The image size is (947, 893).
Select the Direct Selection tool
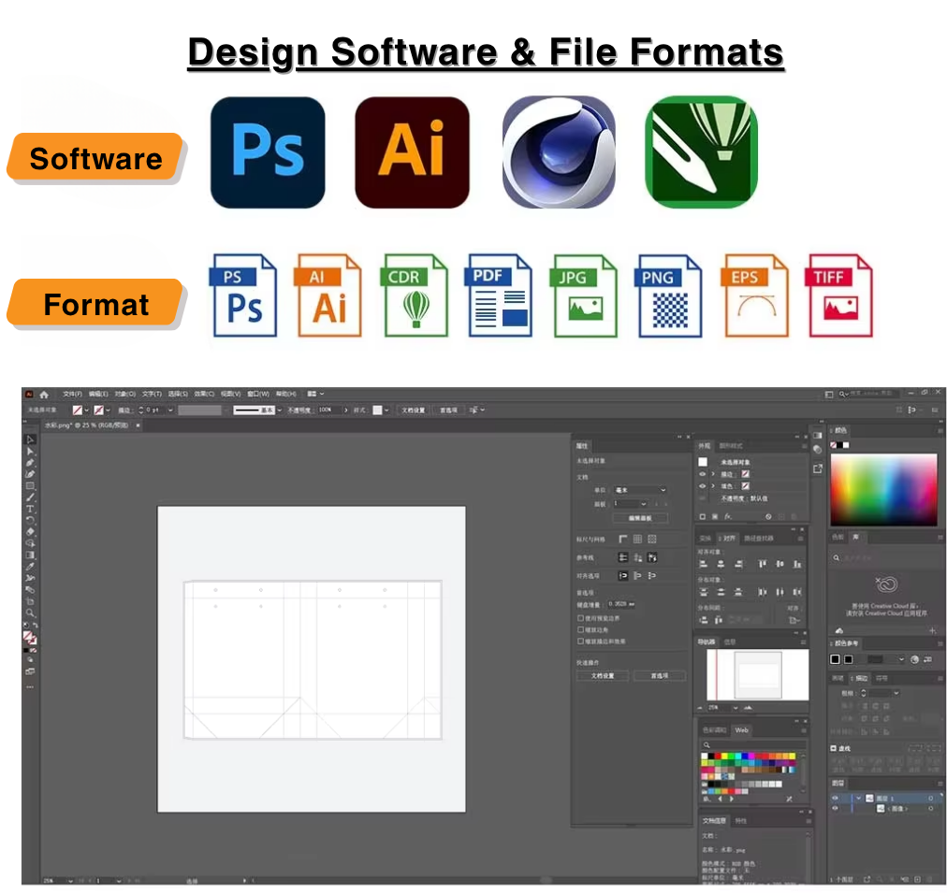tap(30, 451)
